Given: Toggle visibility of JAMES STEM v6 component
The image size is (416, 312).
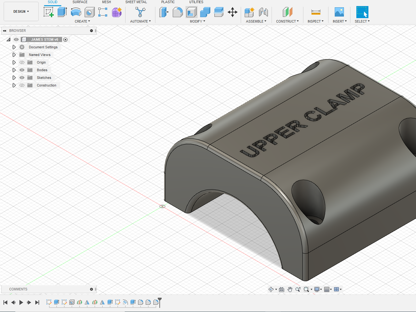Looking at the screenshot, I should click(x=16, y=39).
